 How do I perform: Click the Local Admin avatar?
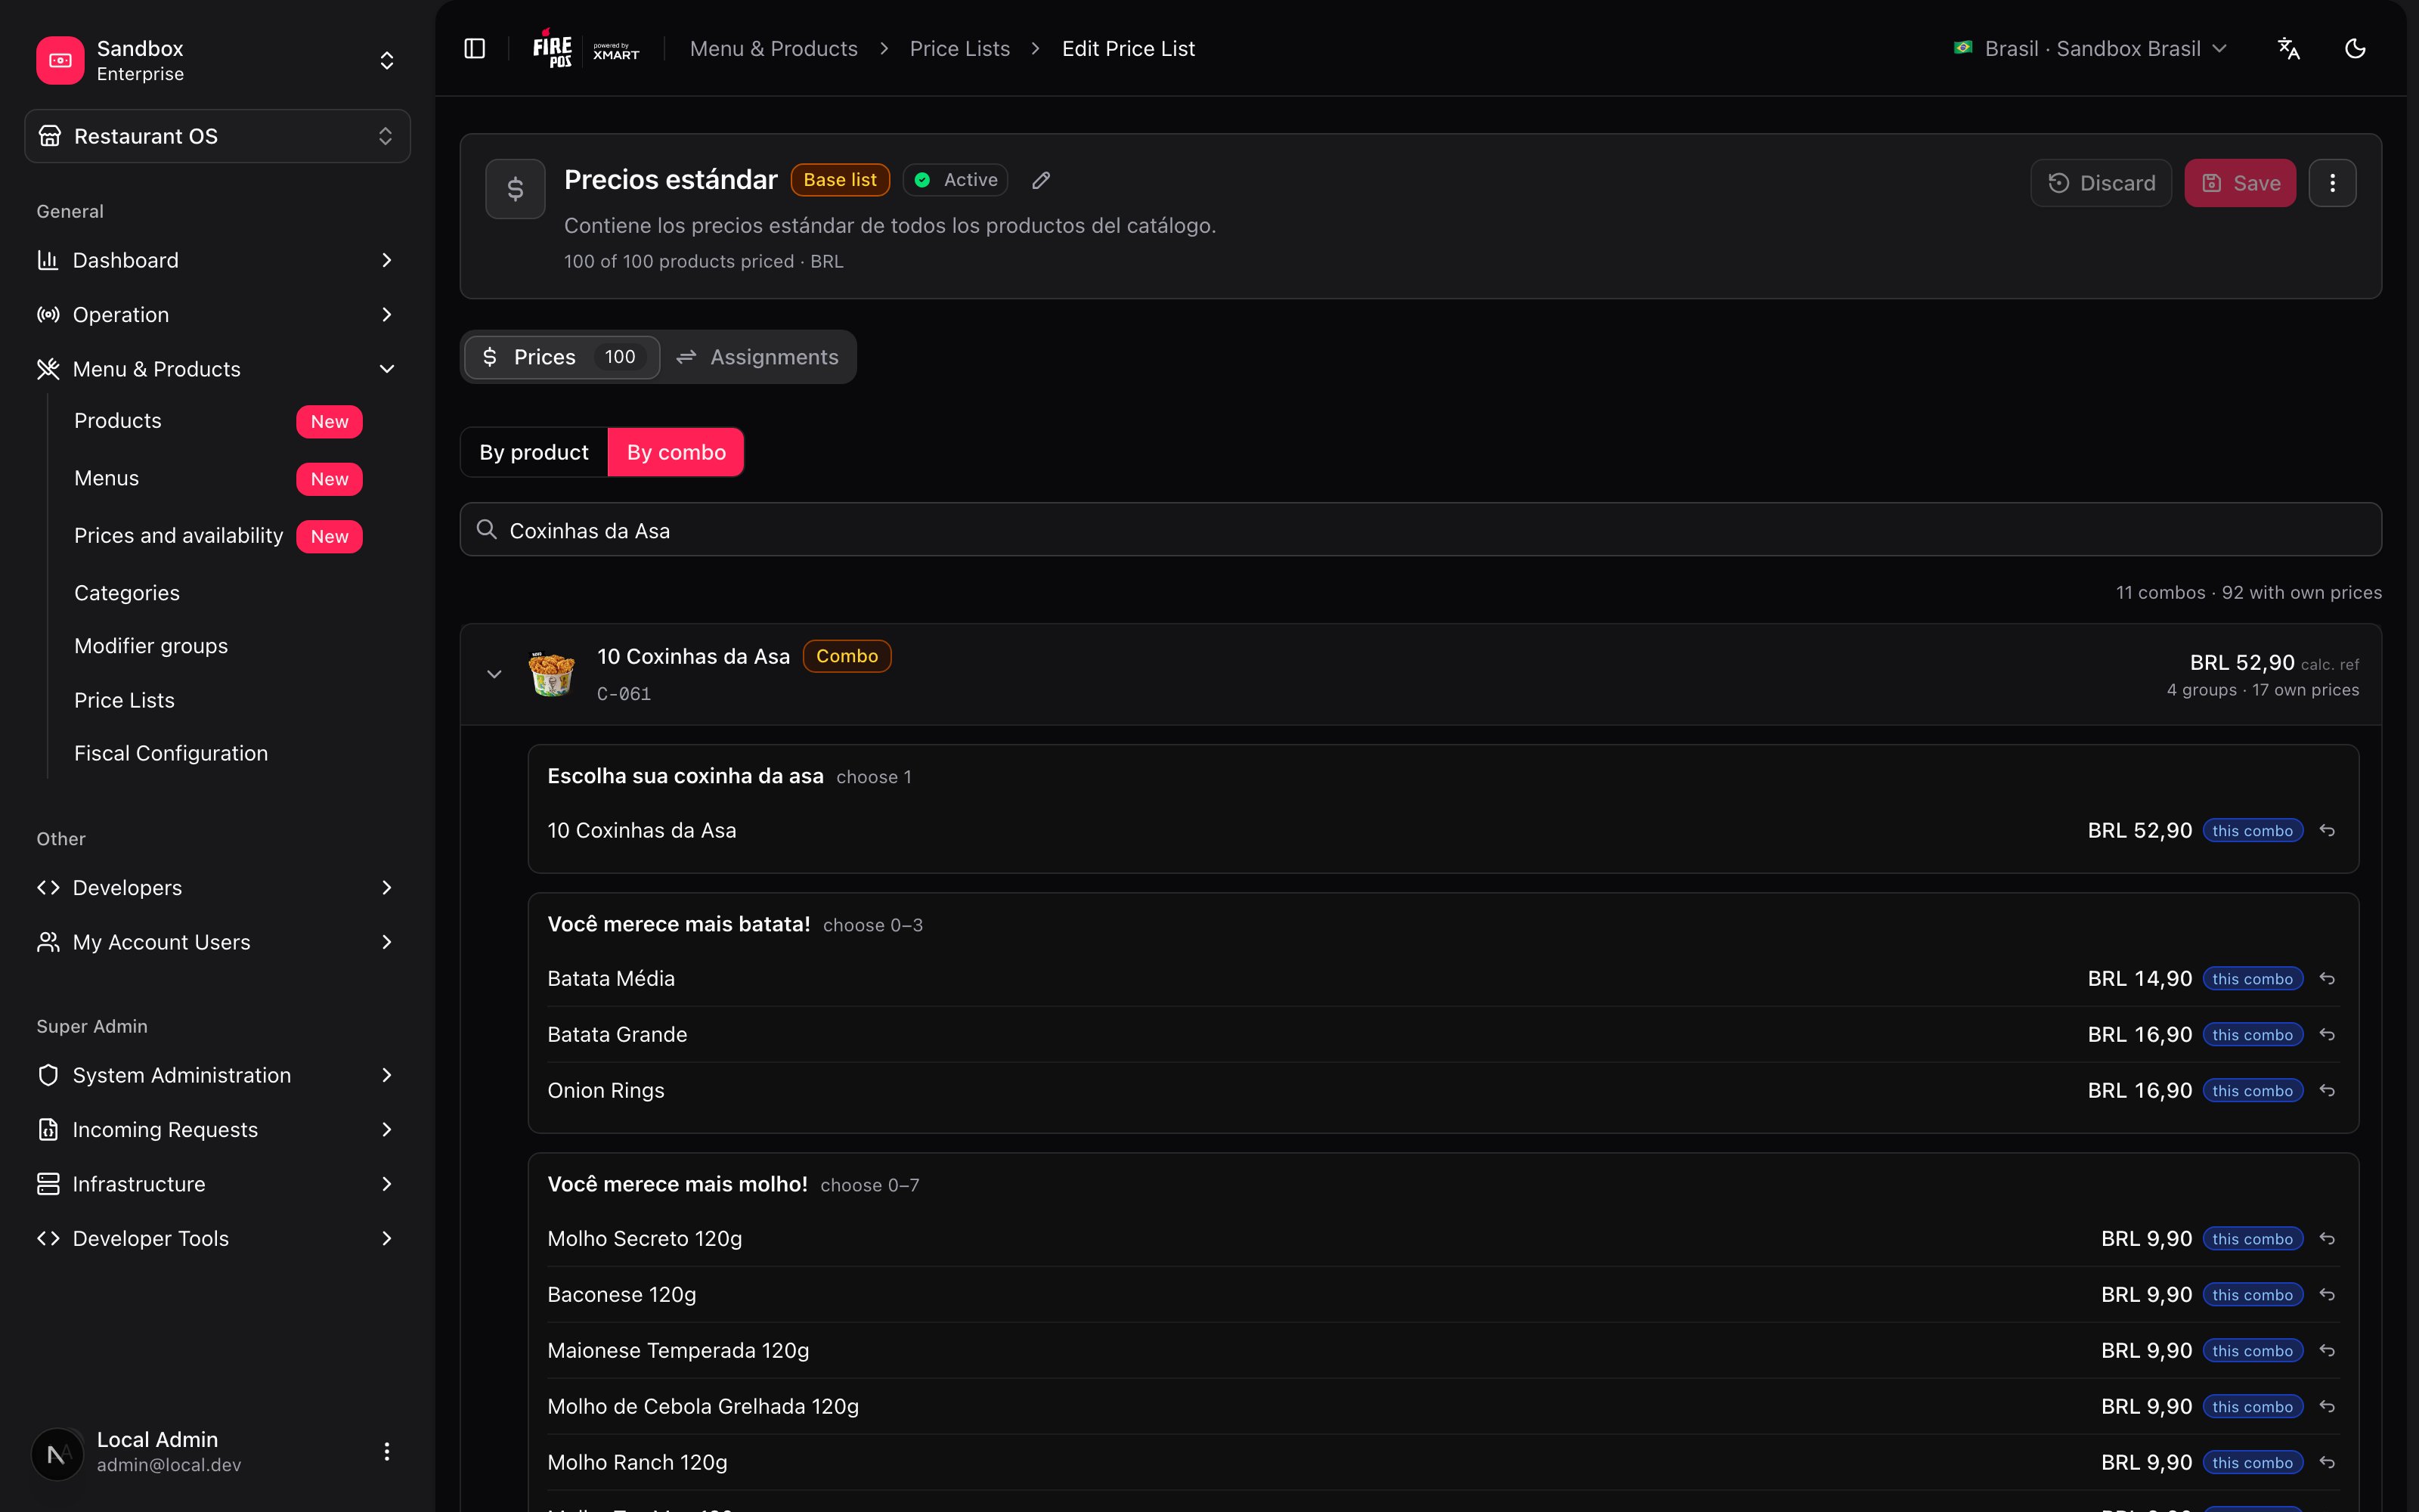click(x=57, y=1453)
